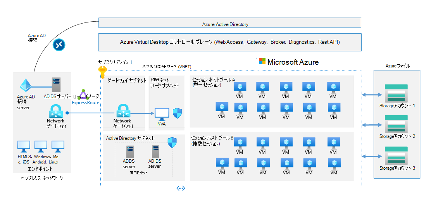Click the Remote Desktop client icon
Image resolution: width=431 pixels, height=203 pixels.
pos(59,45)
